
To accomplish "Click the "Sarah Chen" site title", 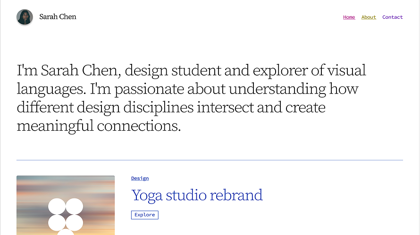I will (58, 17).
